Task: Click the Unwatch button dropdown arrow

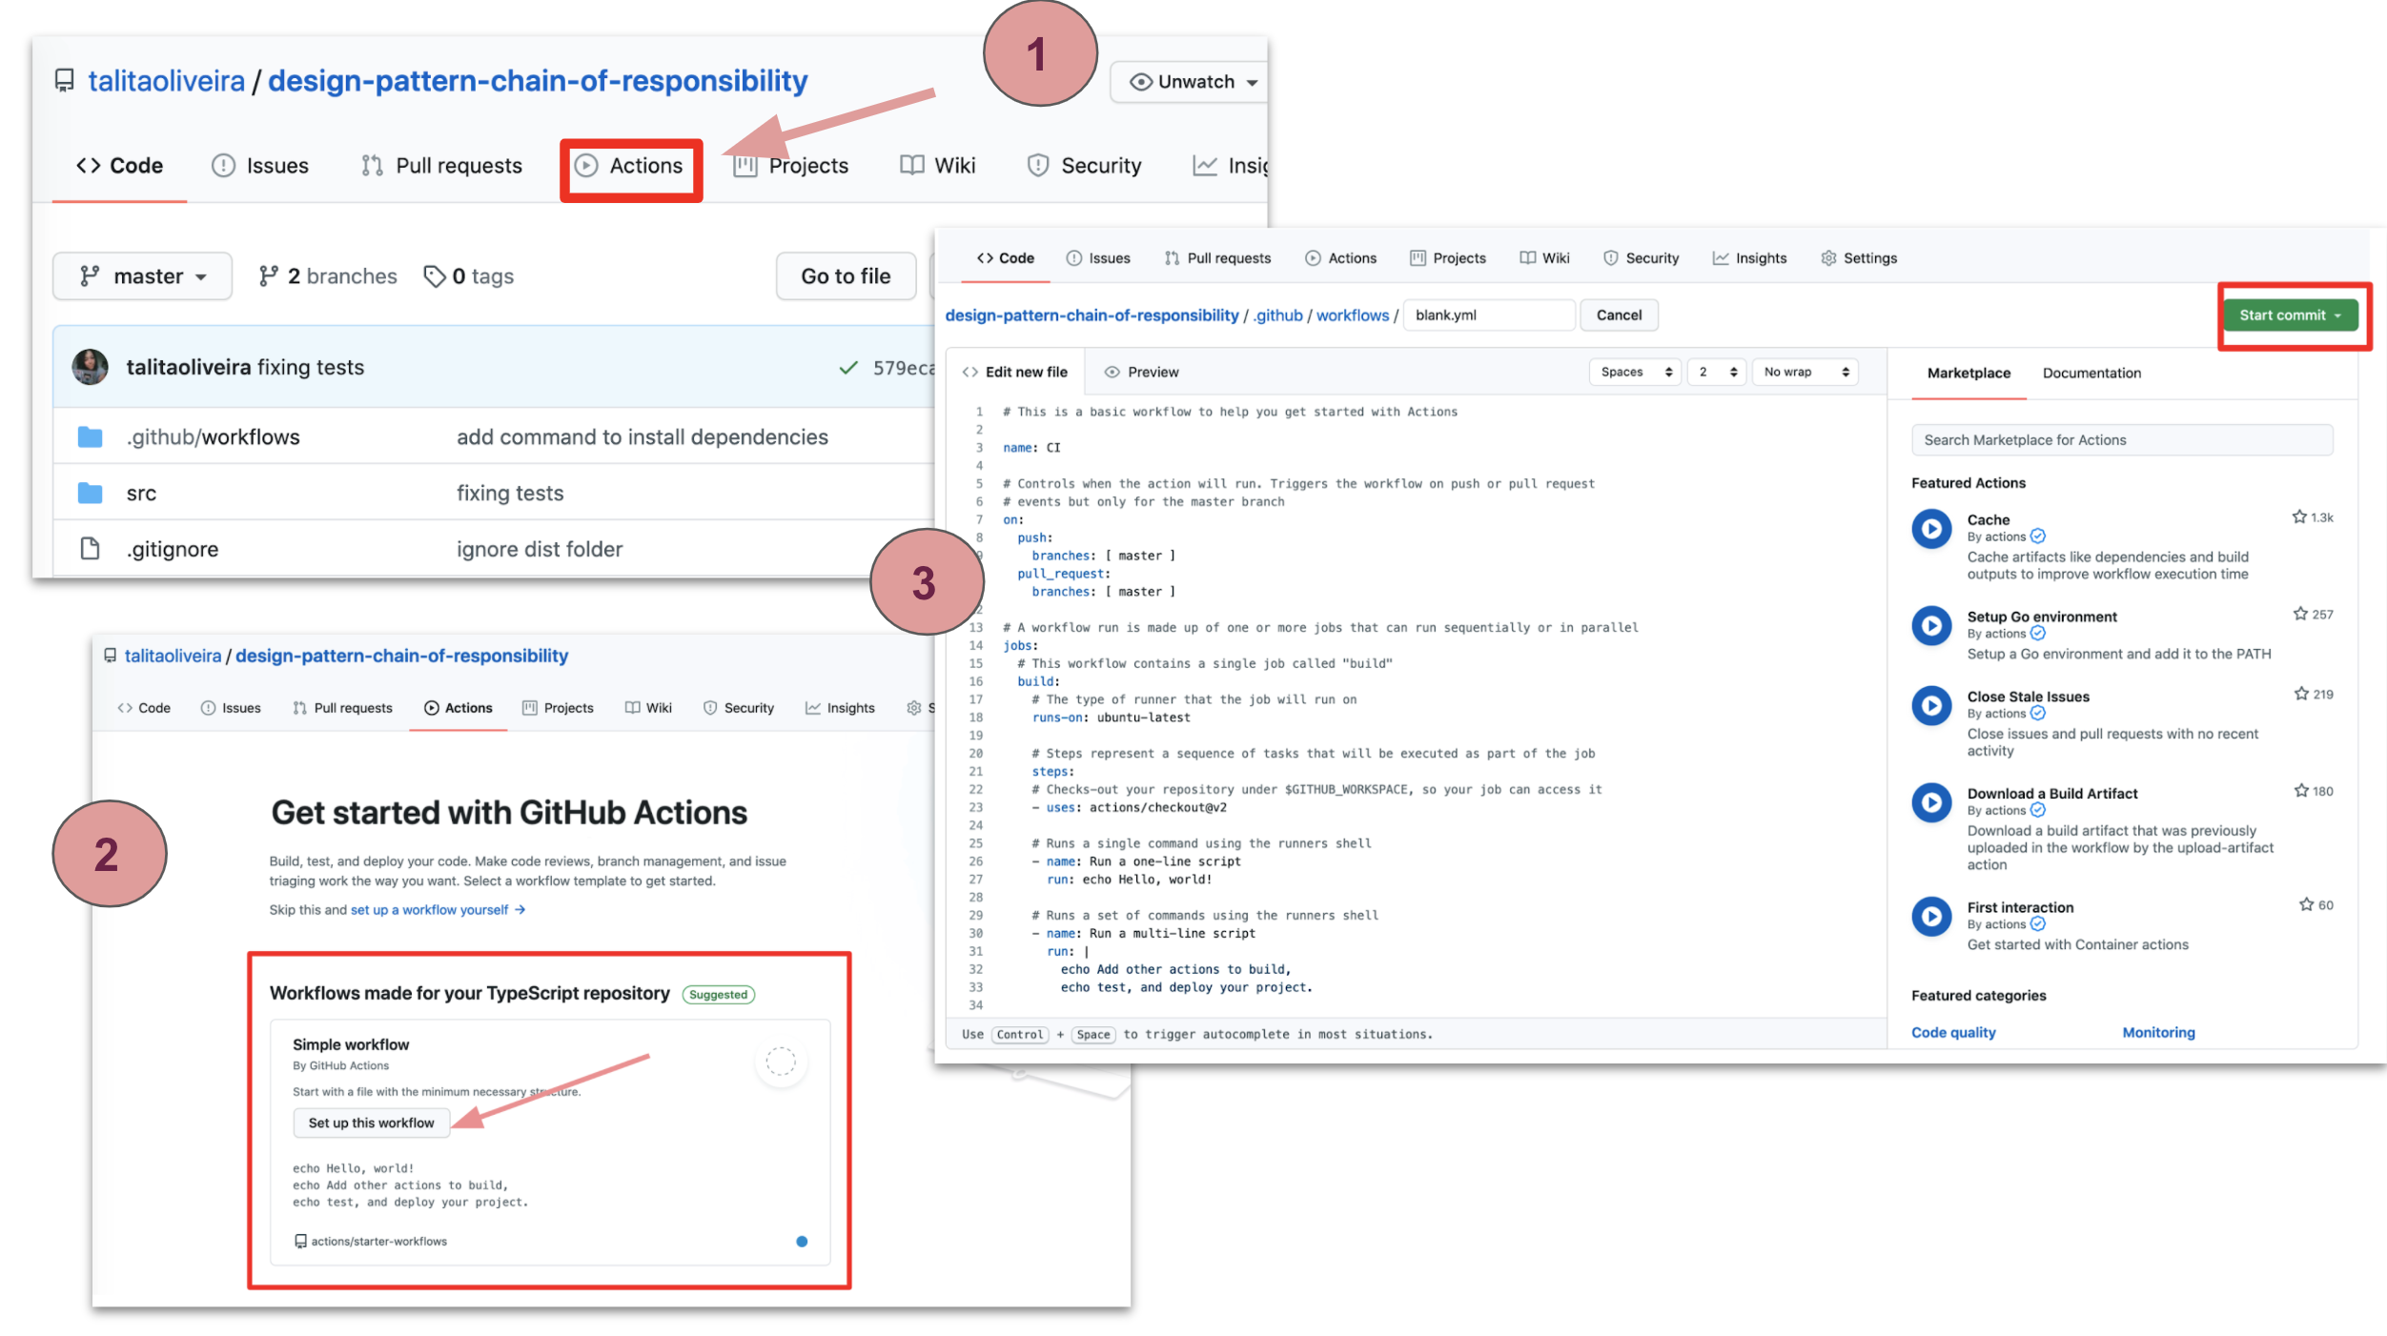Action: pyautogui.click(x=1249, y=80)
